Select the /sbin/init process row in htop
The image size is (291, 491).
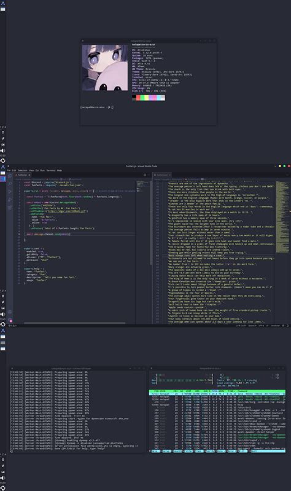217,407
